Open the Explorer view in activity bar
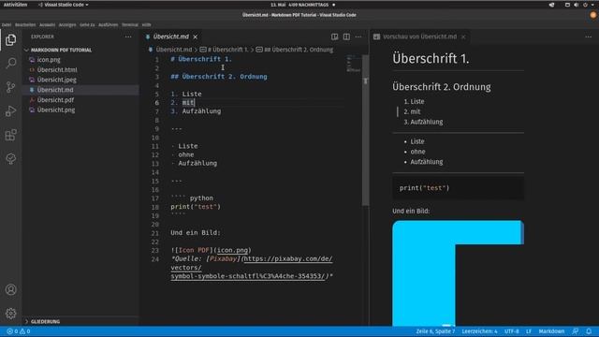 10,39
